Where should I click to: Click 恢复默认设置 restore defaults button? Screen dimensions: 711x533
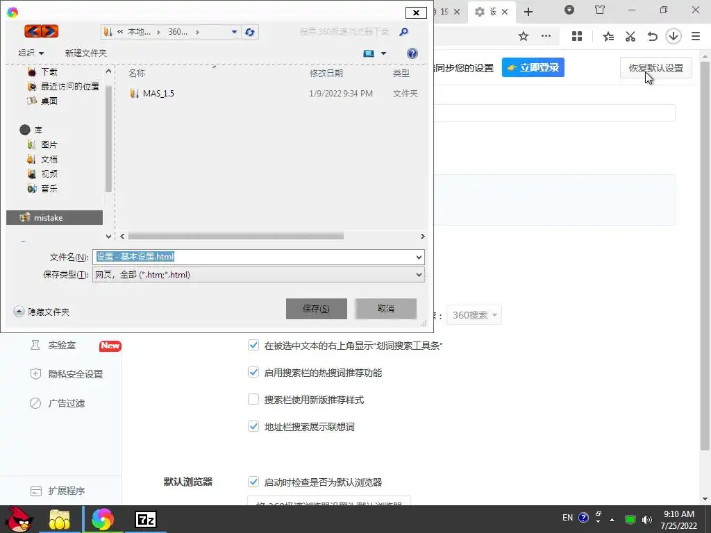(x=655, y=68)
